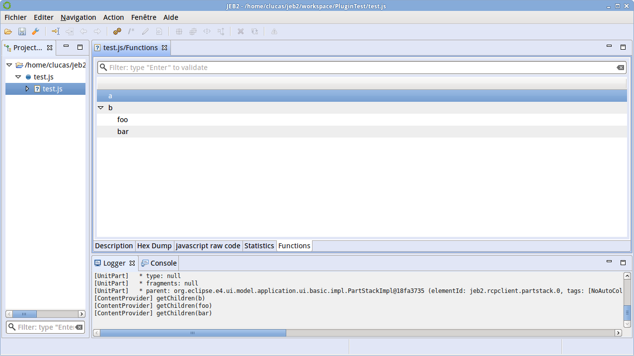Click the Save floppy disk icon
634x356 pixels.
(x=22, y=31)
